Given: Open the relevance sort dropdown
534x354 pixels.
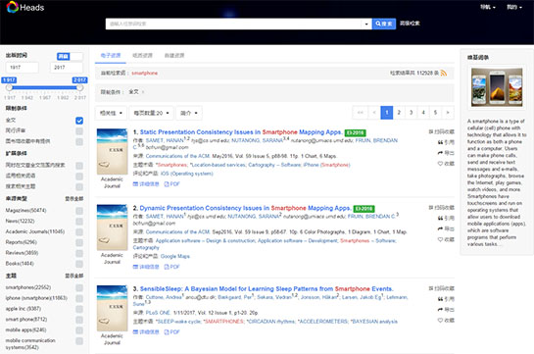Looking at the screenshot, I should coord(111,113).
